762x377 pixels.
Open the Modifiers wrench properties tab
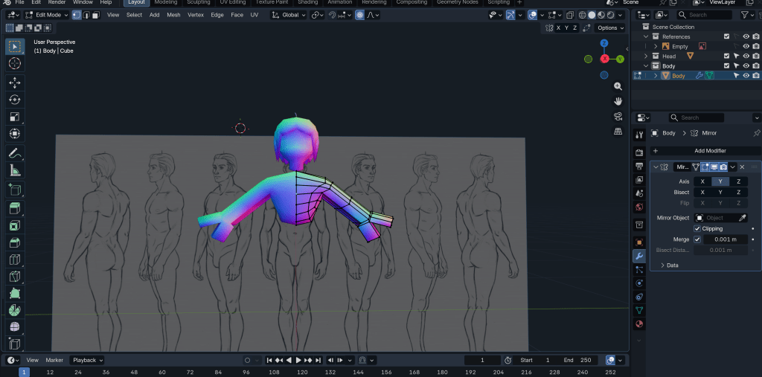[638, 255]
